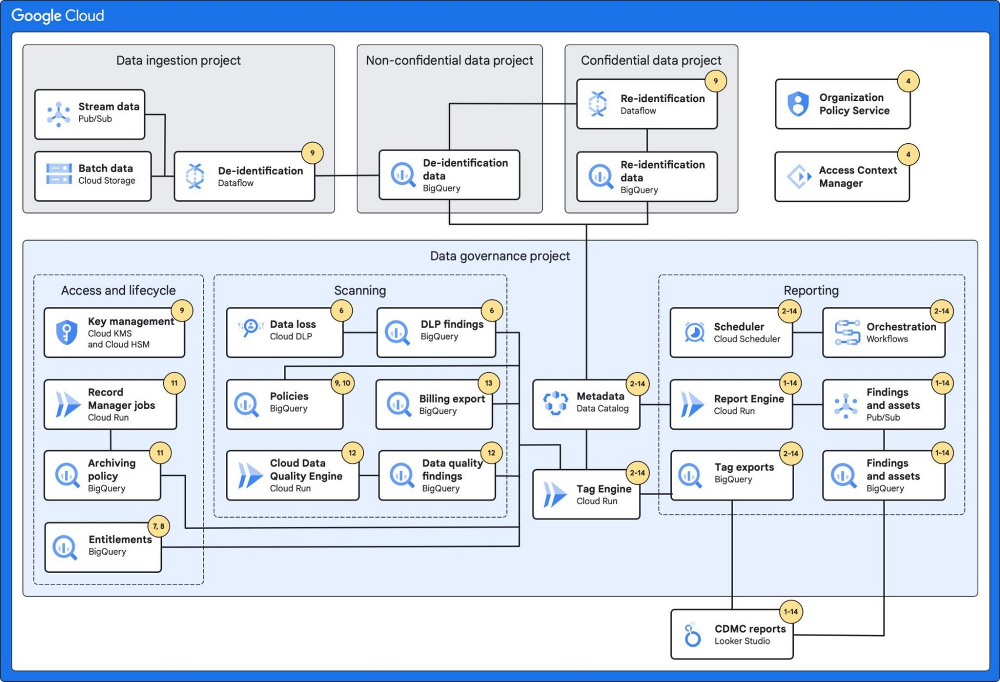Click BigQuery icon in Data quality findings box
The image size is (1000, 682).
[x=402, y=475]
